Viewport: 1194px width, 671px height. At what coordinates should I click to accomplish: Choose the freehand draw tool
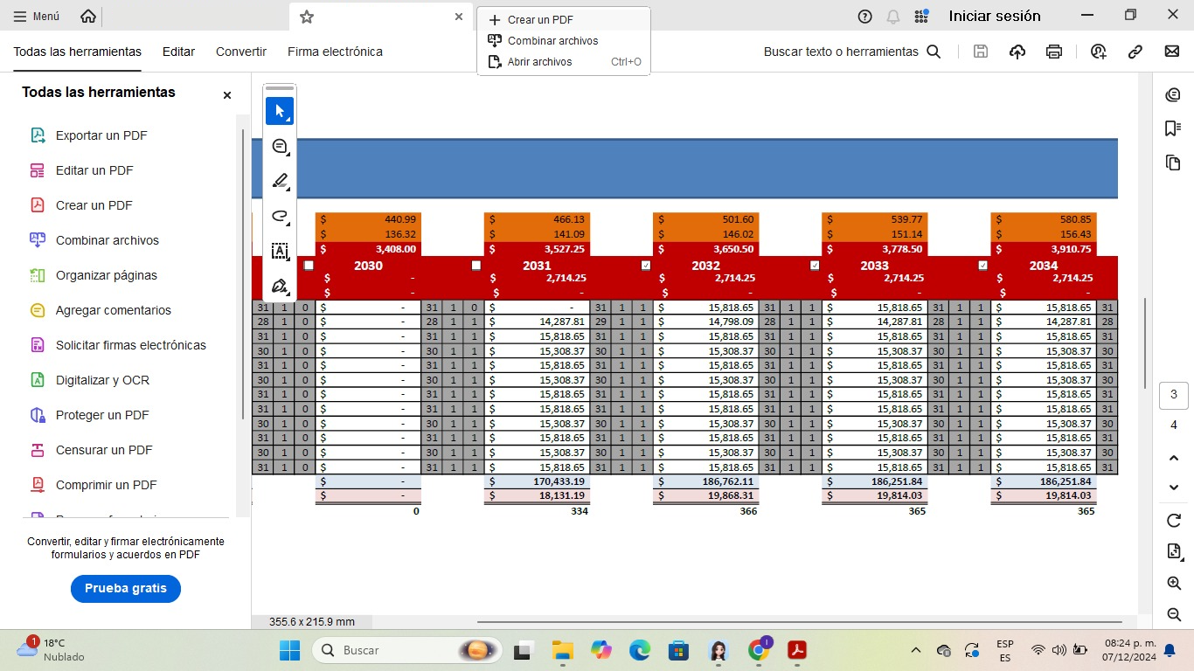point(280,216)
